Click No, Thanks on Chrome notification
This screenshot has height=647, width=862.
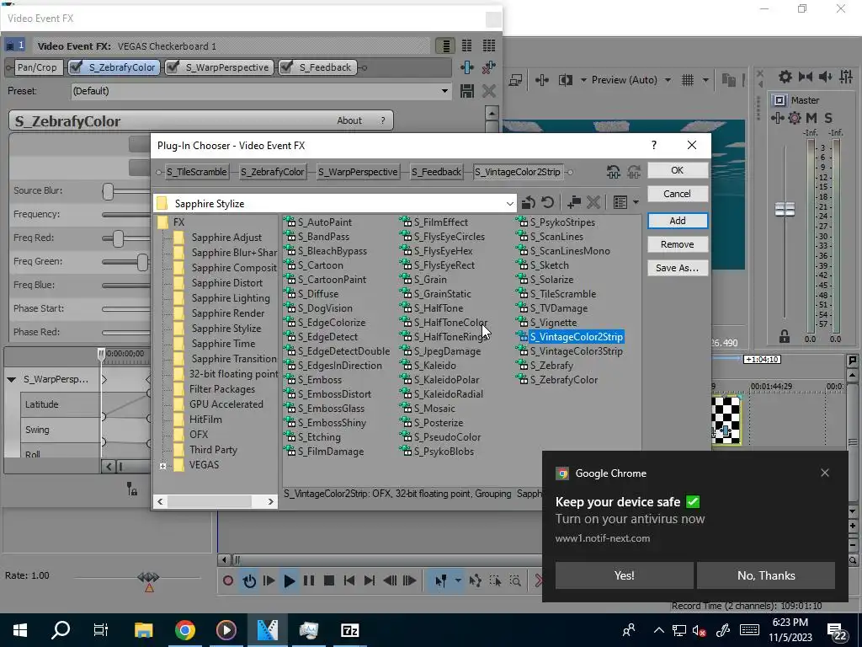[x=766, y=575]
